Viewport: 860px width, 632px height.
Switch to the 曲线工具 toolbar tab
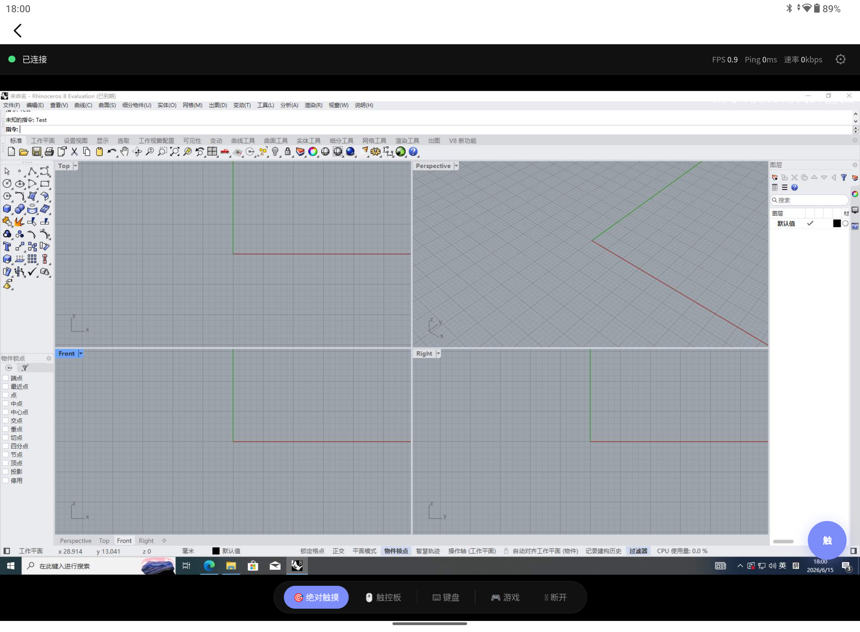(243, 141)
